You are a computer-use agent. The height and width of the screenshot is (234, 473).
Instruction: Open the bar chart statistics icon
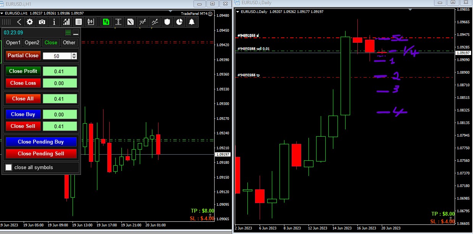click(66, 22)
